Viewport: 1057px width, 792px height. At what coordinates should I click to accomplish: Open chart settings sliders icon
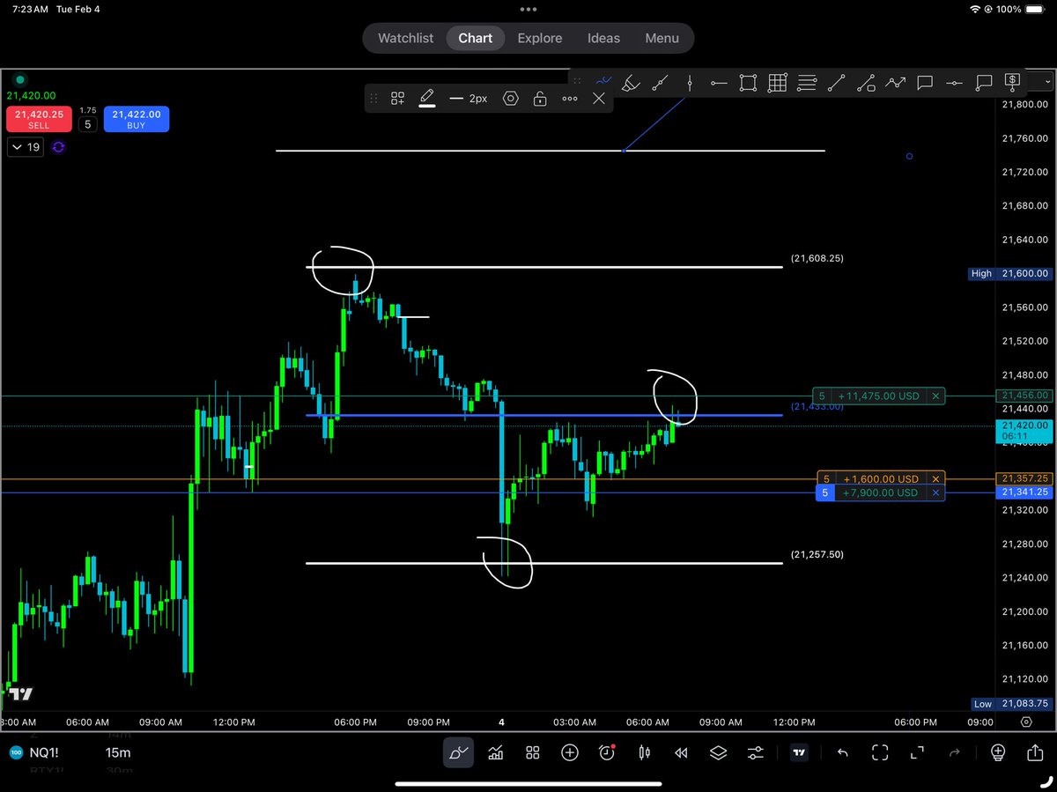tap(755, 752)
